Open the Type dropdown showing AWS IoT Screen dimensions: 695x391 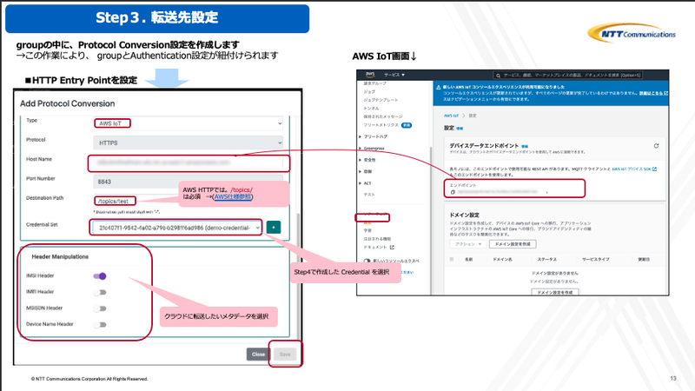click(x=188, y=123)
